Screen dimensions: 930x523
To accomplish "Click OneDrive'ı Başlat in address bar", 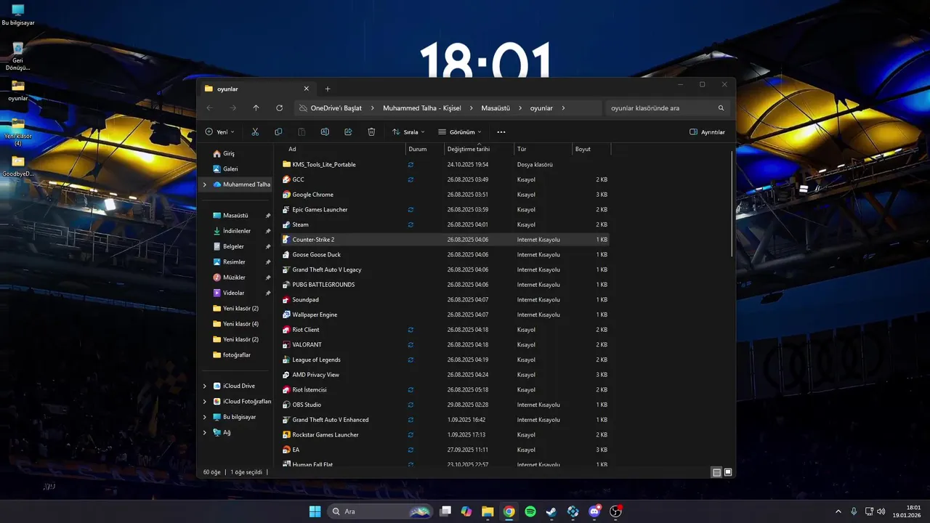I will pyautogui.click(x=336, y=108).
